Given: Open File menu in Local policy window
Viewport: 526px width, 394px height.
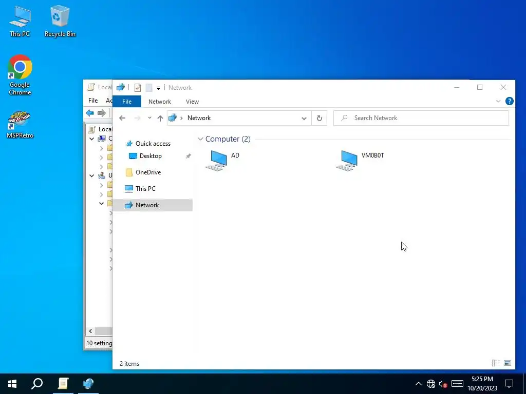Looking at the screenshot, I should click(x=93, y=101).
